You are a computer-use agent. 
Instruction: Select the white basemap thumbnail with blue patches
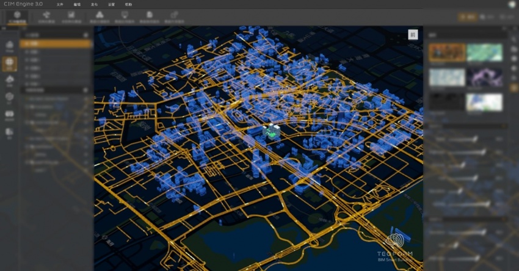point(484,102)
